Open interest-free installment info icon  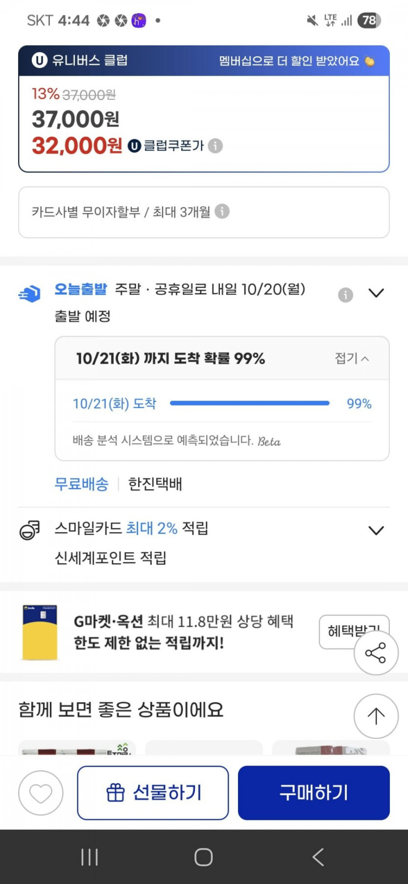point(222,212)
